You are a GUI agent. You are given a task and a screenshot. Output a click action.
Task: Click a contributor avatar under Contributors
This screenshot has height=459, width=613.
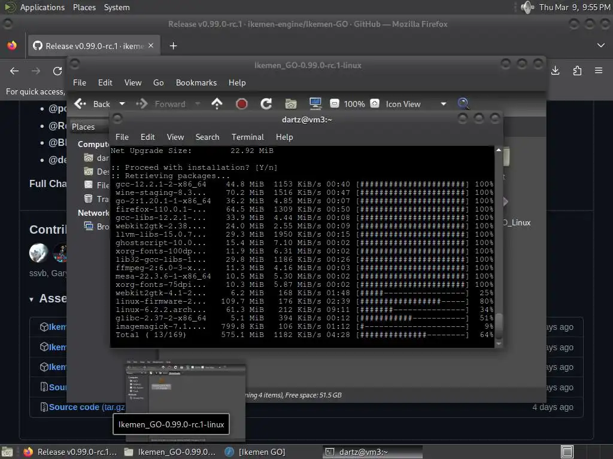pyautogui.click(x=39, y=253)
